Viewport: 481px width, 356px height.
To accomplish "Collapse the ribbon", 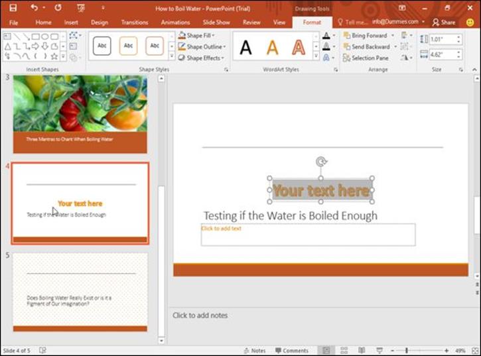I will 474,70.
